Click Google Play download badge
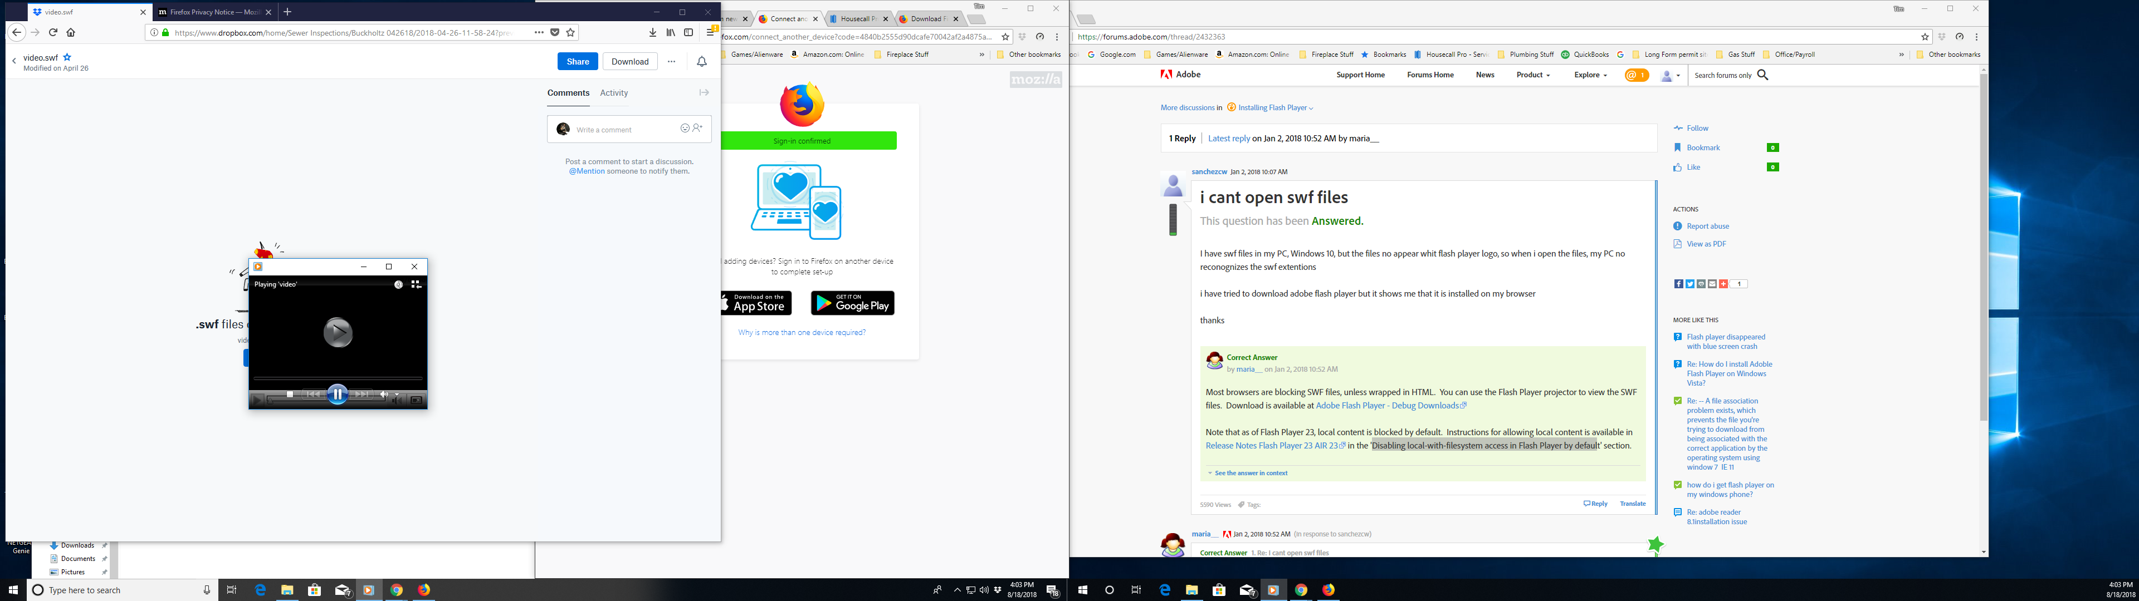Screen dimensions: 2139x601 (x=852, y=303)
